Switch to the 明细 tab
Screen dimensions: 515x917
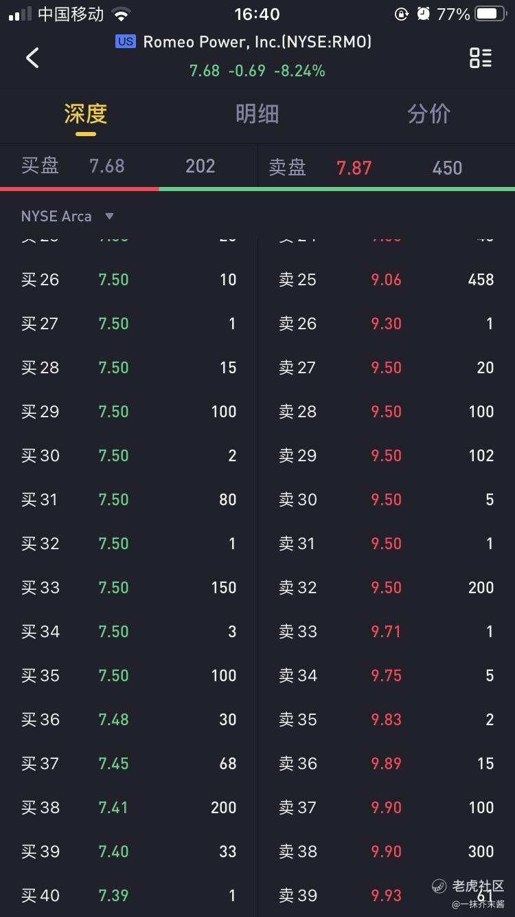tap(257, 114)
